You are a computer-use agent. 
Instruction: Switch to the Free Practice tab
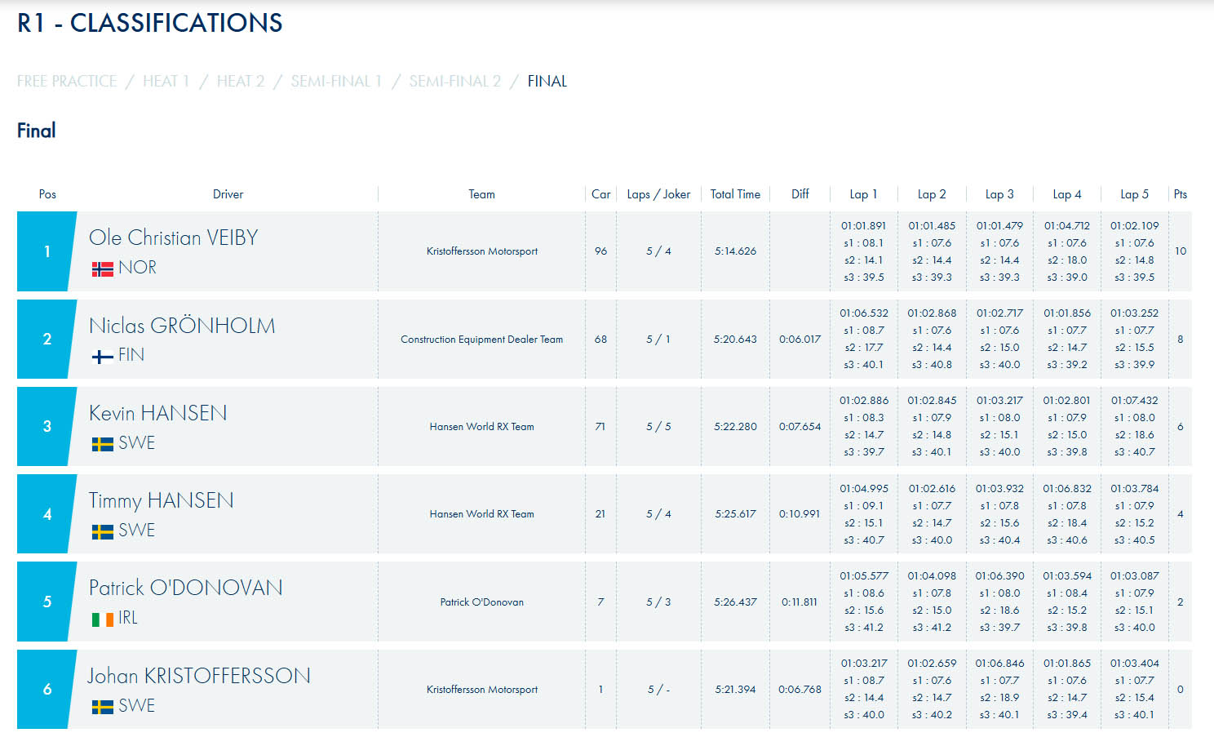tap(67, 82)
